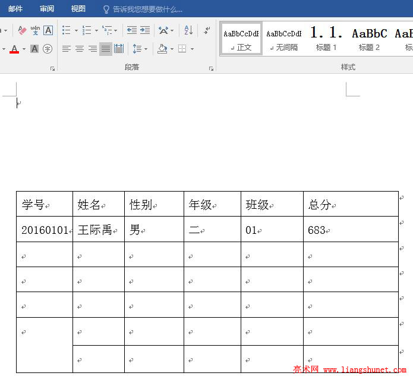
Task: Open the Asian Layout dropdown arrow
Action: [x=172, y=30]
